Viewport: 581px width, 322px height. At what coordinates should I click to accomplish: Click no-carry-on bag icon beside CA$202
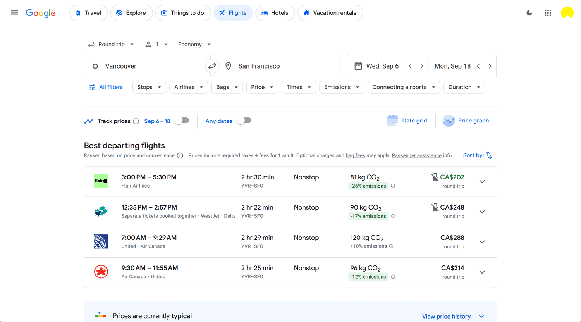point(435,177)
